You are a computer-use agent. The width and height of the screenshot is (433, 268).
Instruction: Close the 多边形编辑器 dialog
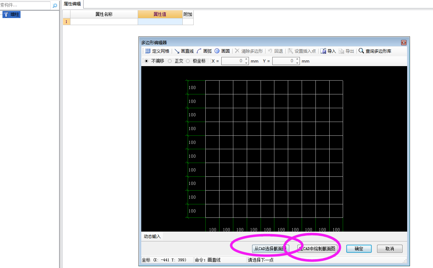pyautogui.click(x=404, y=43)
